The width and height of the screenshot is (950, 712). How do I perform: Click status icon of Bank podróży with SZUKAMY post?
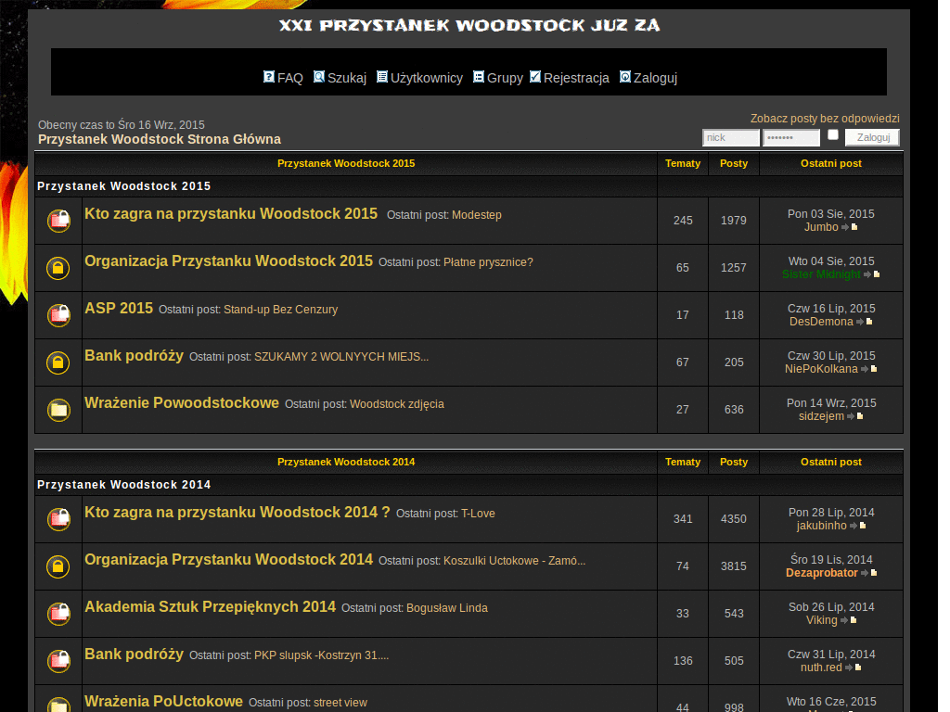click(x=58, y=362)
